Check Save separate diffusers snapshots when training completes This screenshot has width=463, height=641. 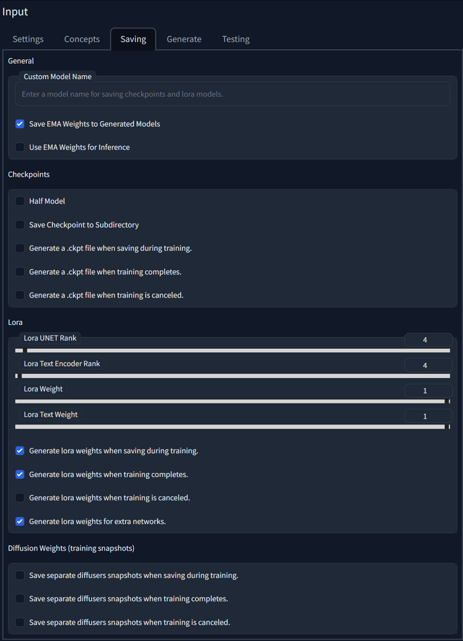20,599
